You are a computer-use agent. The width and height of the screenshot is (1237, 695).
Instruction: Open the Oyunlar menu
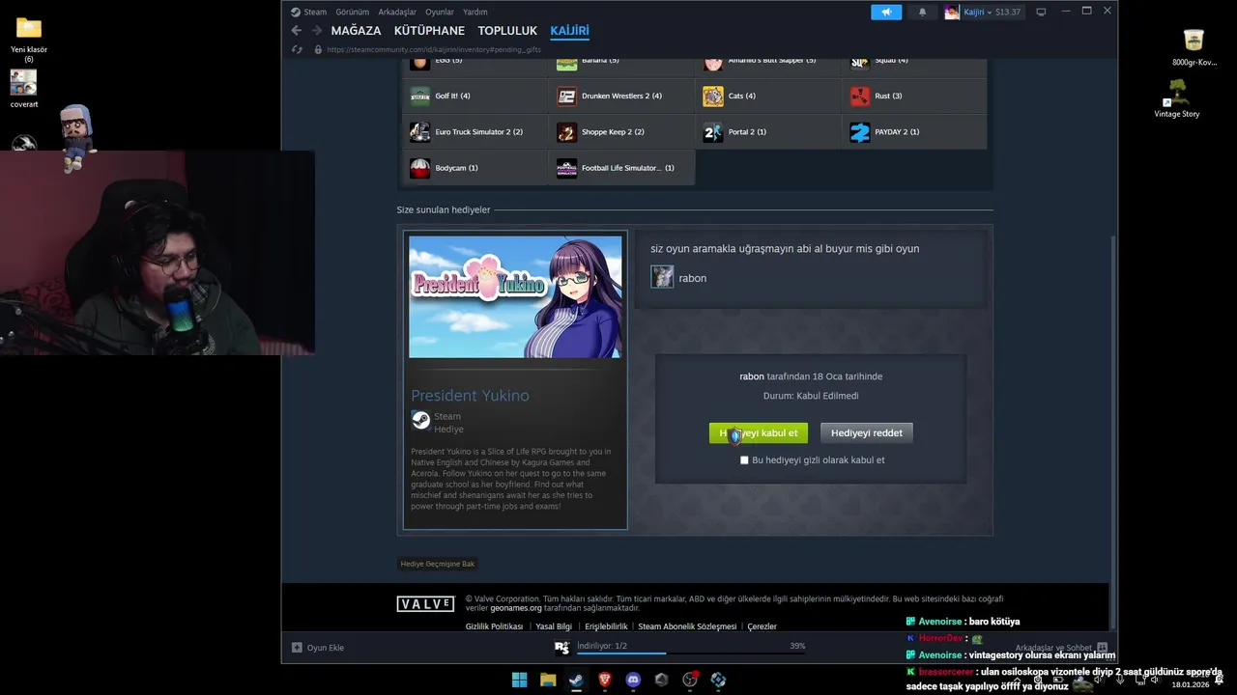pyautogui.click(x=440, y=12)
